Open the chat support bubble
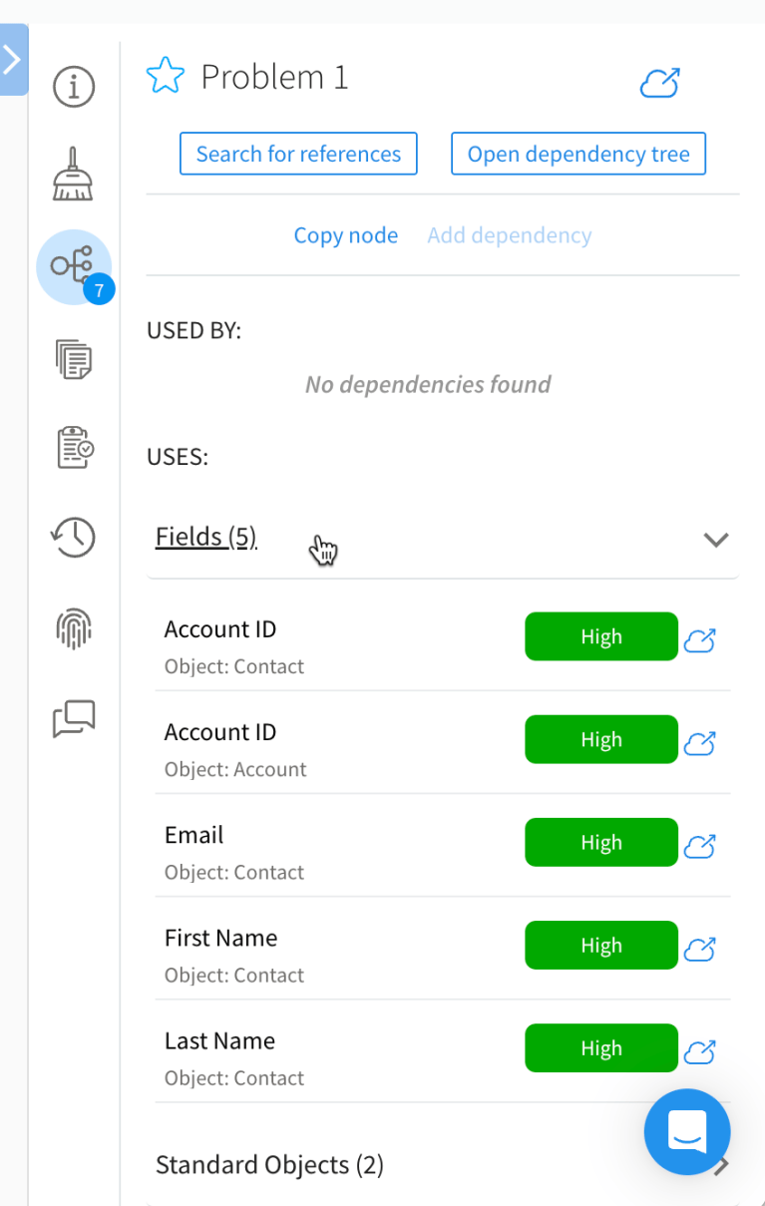The height and width of the screenshot is (1206, 765). click(x=687, y=1132)
